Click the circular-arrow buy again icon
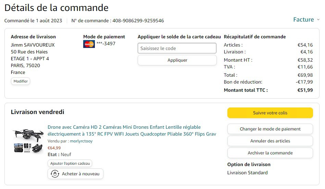The width and height of the screenshot is (325, 189). point(55,174)
